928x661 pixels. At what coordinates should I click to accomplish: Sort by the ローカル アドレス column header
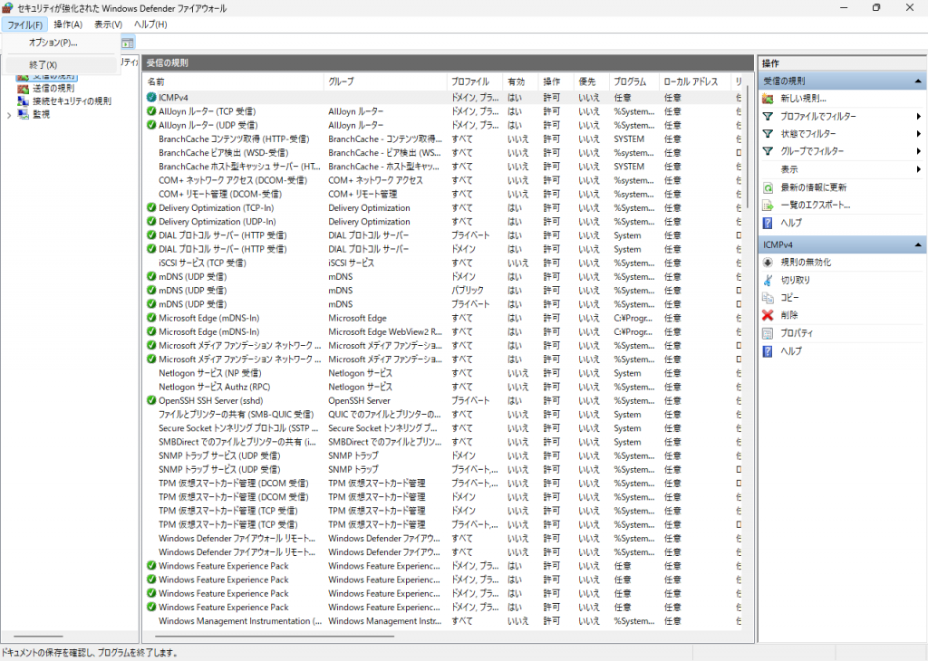695,81
